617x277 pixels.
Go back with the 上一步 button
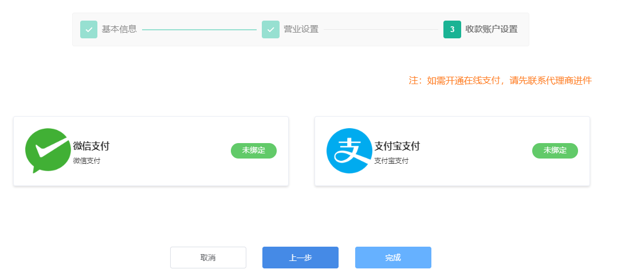(300, 258)
